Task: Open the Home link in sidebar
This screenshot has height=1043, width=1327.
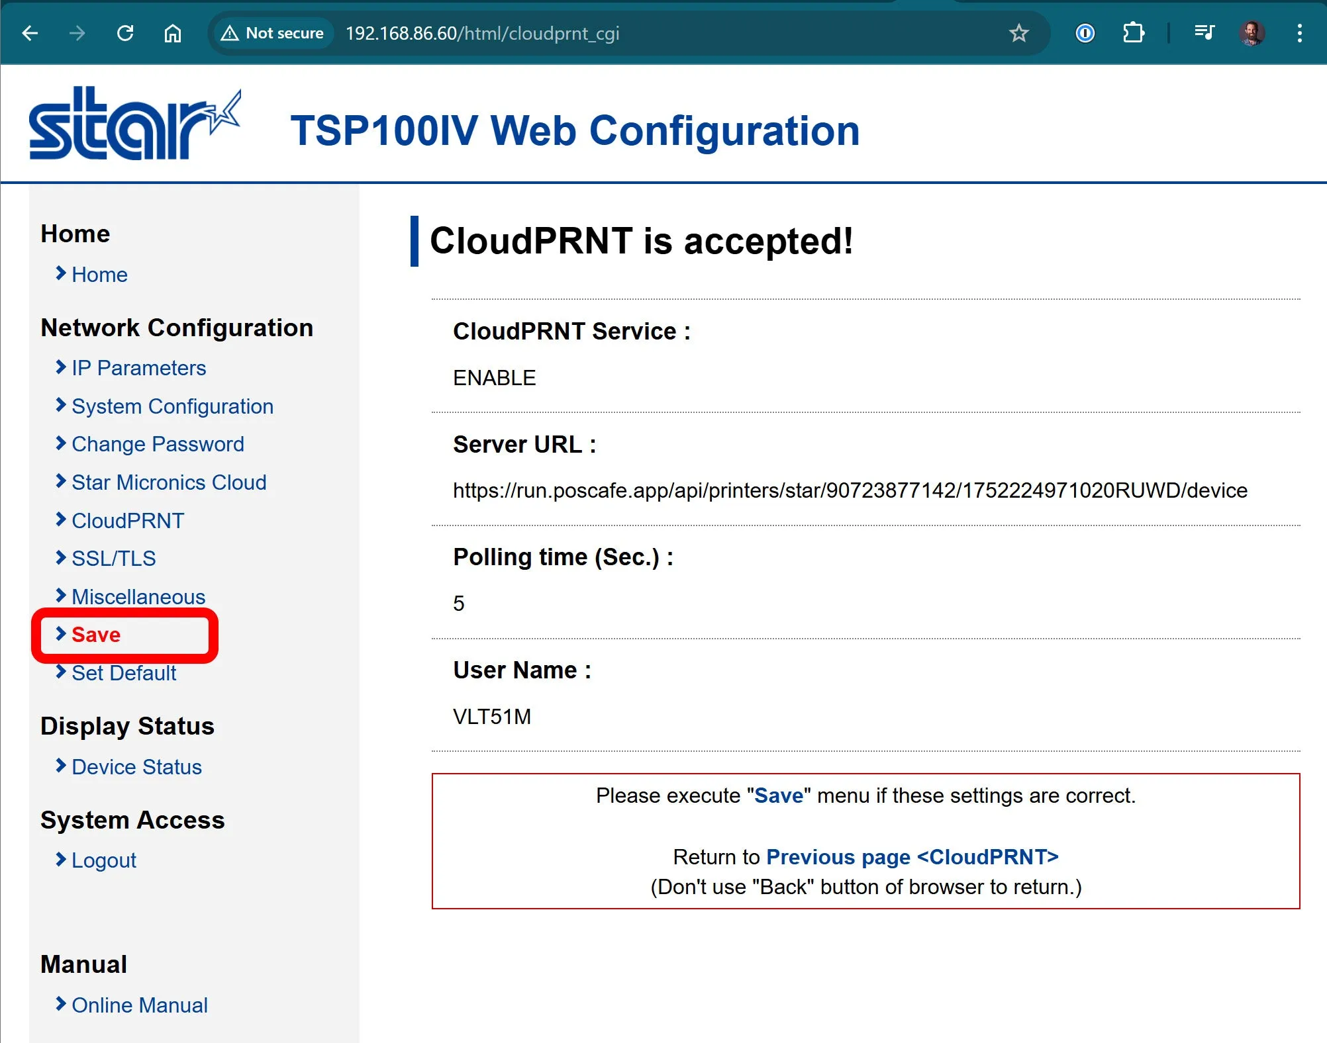Action: pos(99,275)
